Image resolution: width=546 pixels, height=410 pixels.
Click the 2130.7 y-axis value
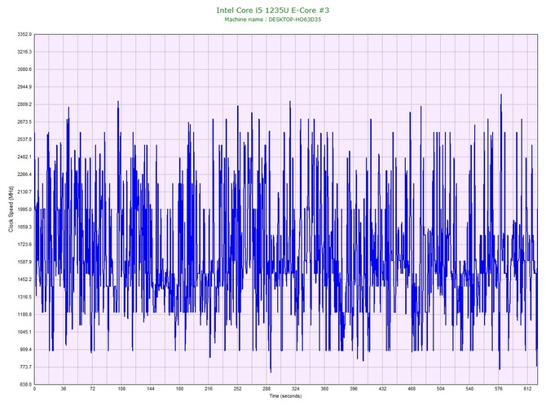(24, 192)
